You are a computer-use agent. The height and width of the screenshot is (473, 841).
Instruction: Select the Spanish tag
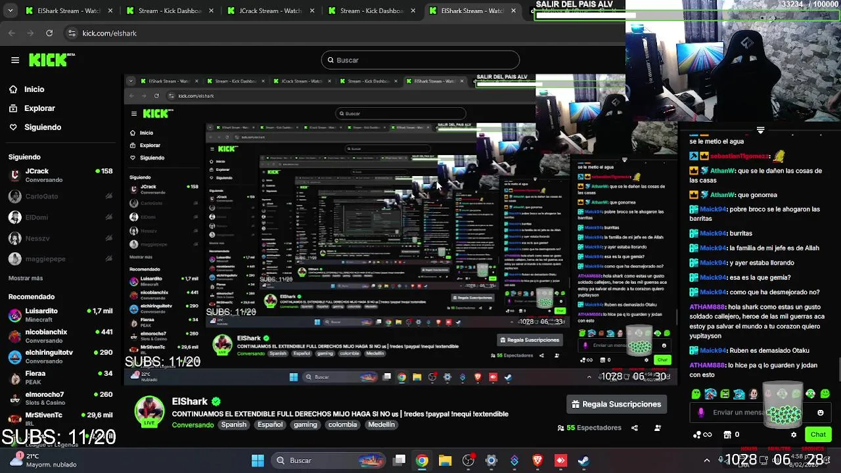point(233,424)
